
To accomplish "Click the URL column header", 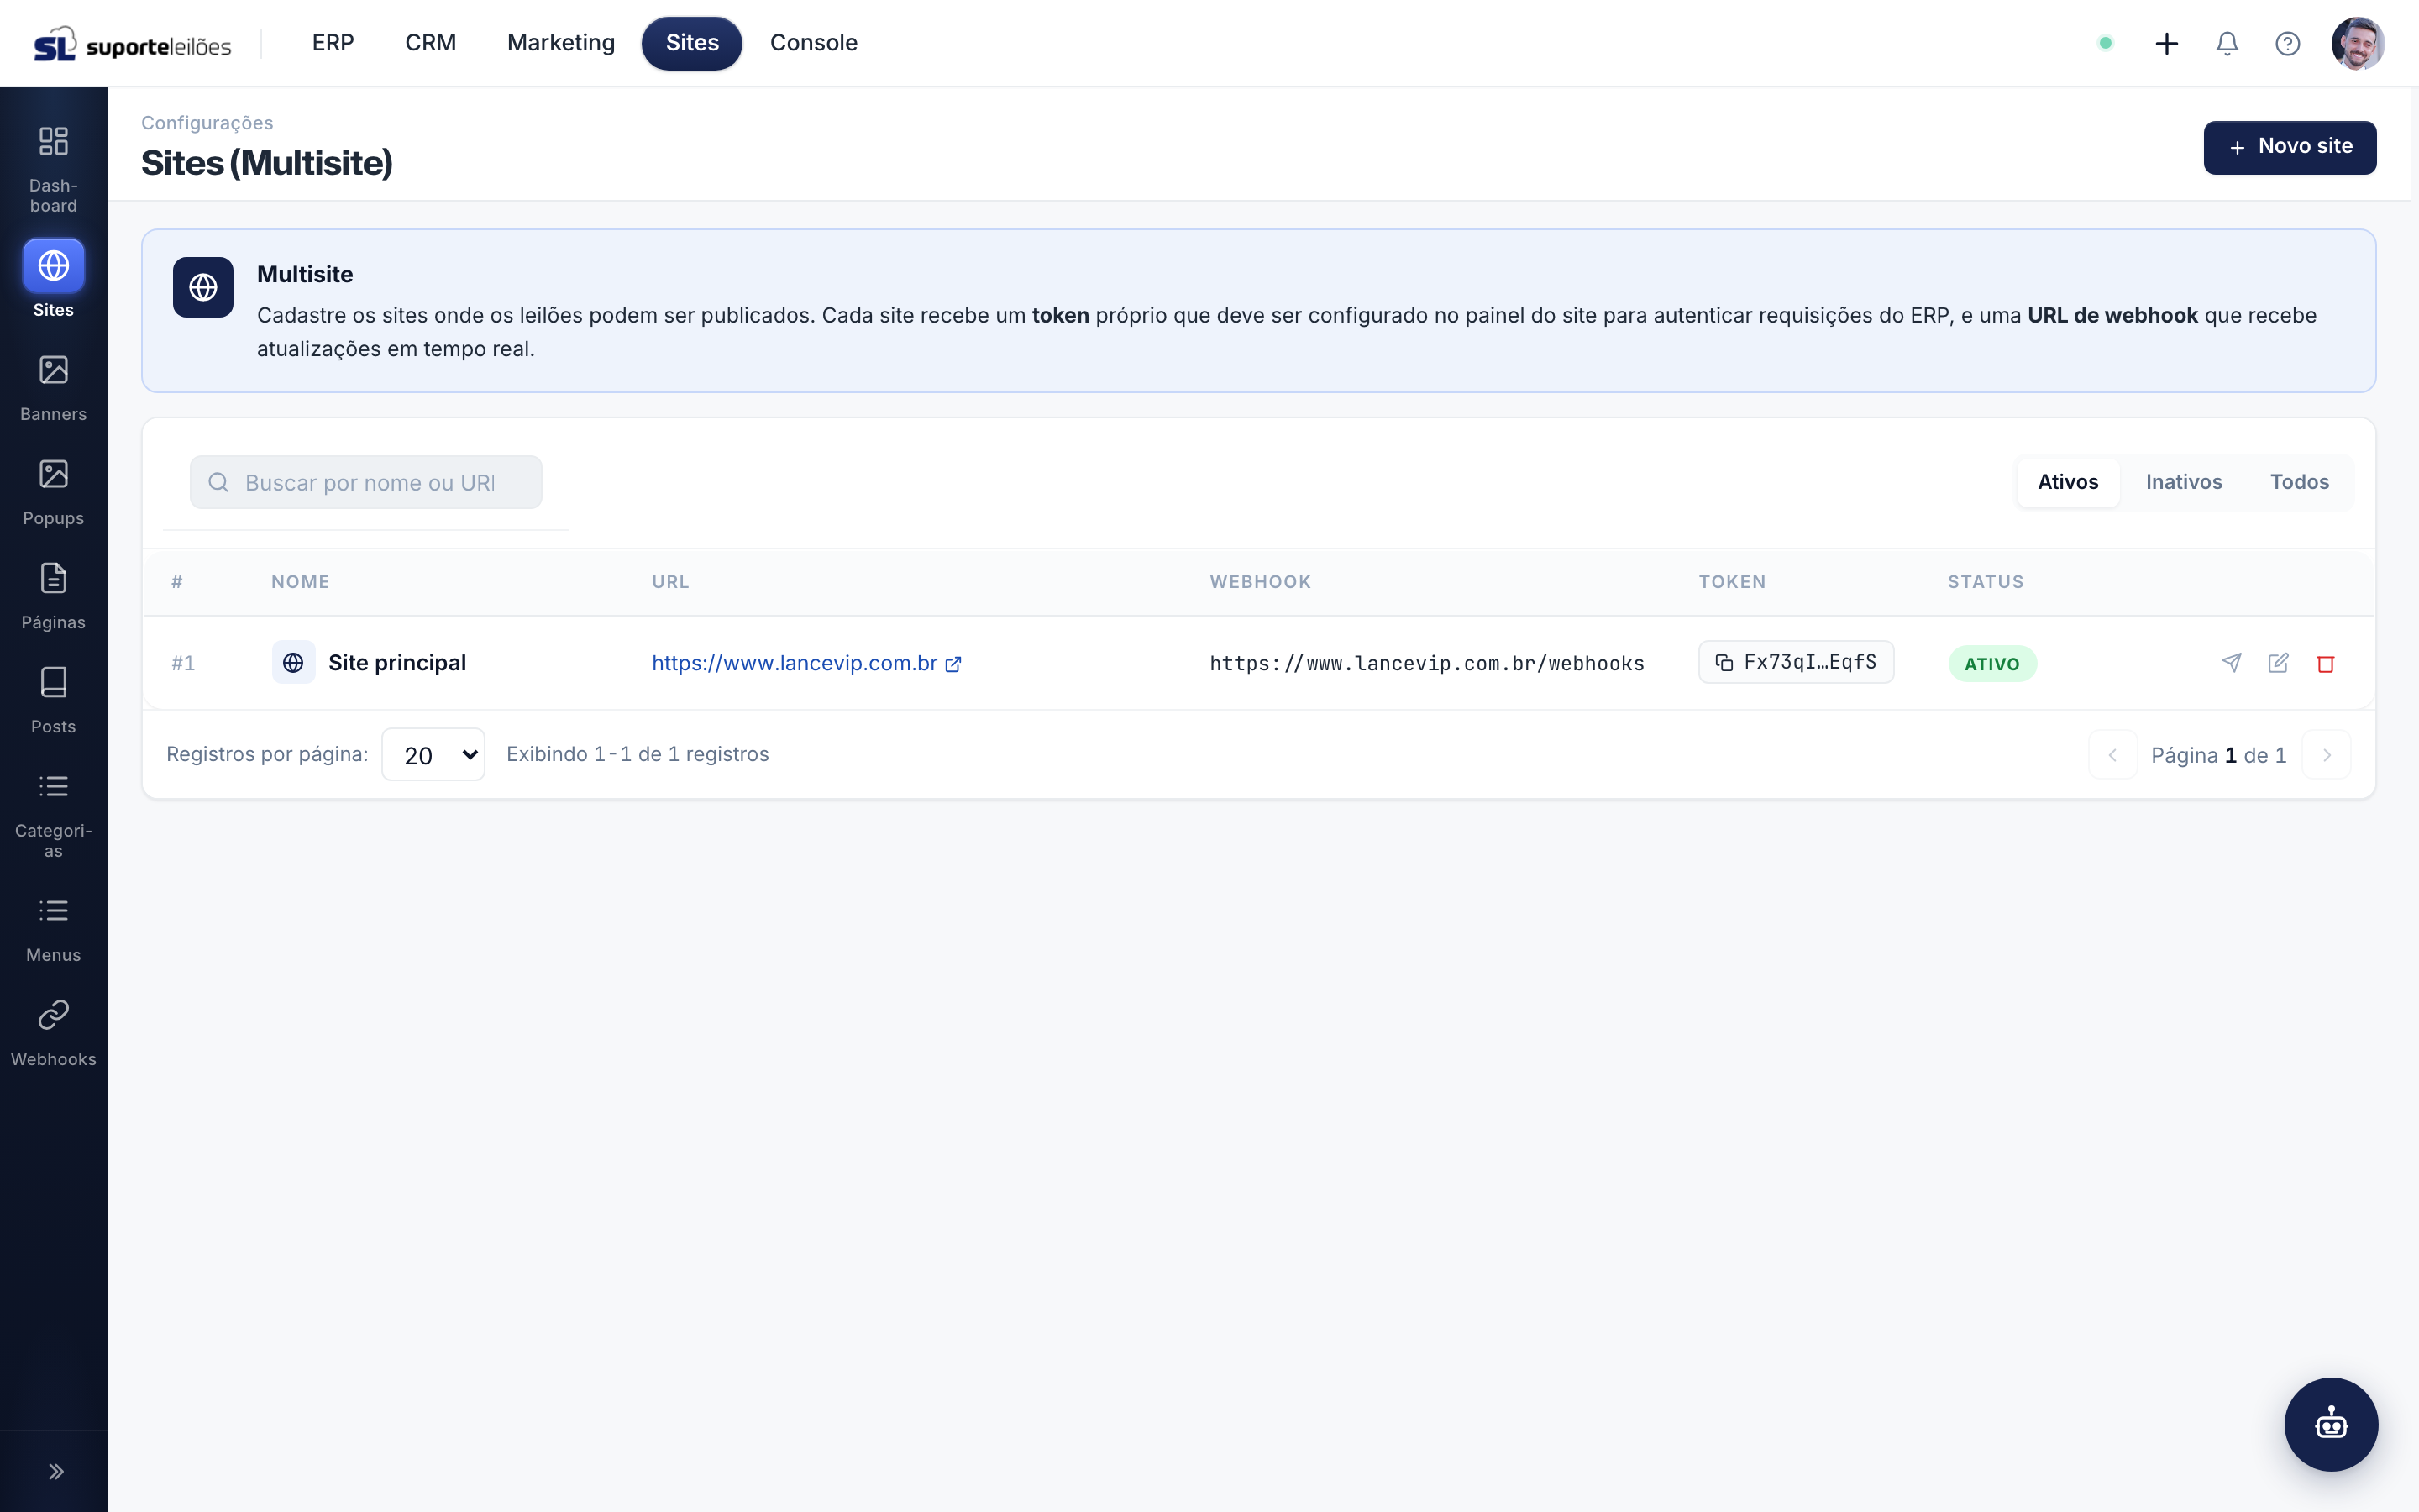I will [x=669, y=582].
